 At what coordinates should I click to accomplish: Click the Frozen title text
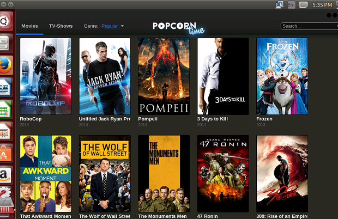[x=264, y=119]
